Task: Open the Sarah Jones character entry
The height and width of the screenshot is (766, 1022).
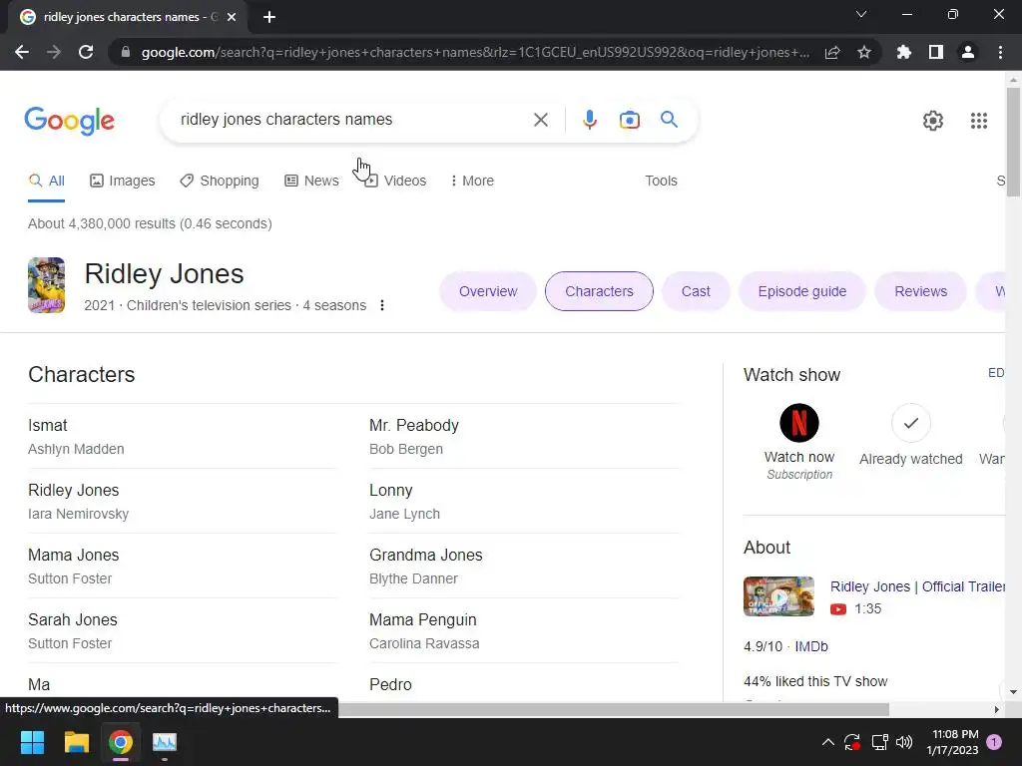Action: click(x=182, y=631)
